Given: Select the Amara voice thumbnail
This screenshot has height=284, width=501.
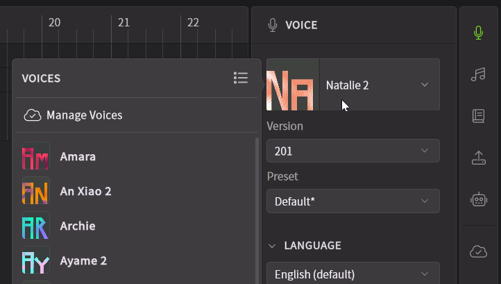Looking at the screenshot, I should [36, 156].
